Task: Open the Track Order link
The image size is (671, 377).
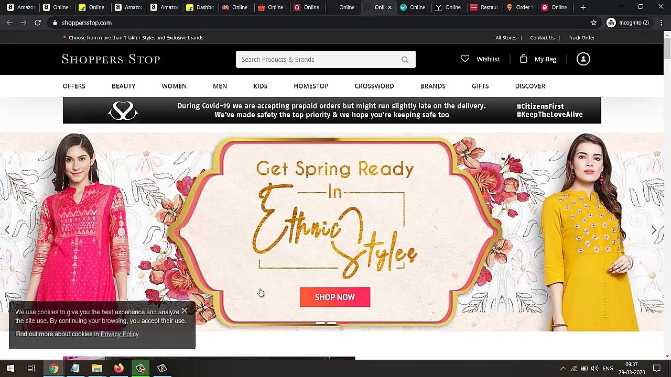Action: 581,38
